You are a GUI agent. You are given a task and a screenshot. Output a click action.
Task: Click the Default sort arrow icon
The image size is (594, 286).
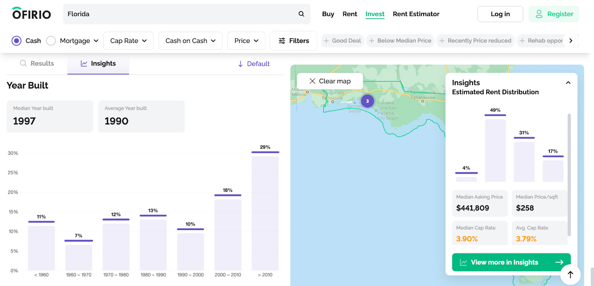241,64
